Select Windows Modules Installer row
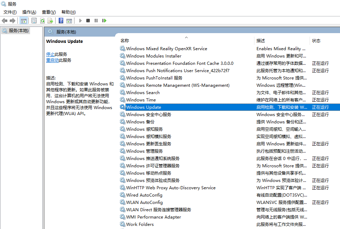340x229 pixels. coord(230,56)
